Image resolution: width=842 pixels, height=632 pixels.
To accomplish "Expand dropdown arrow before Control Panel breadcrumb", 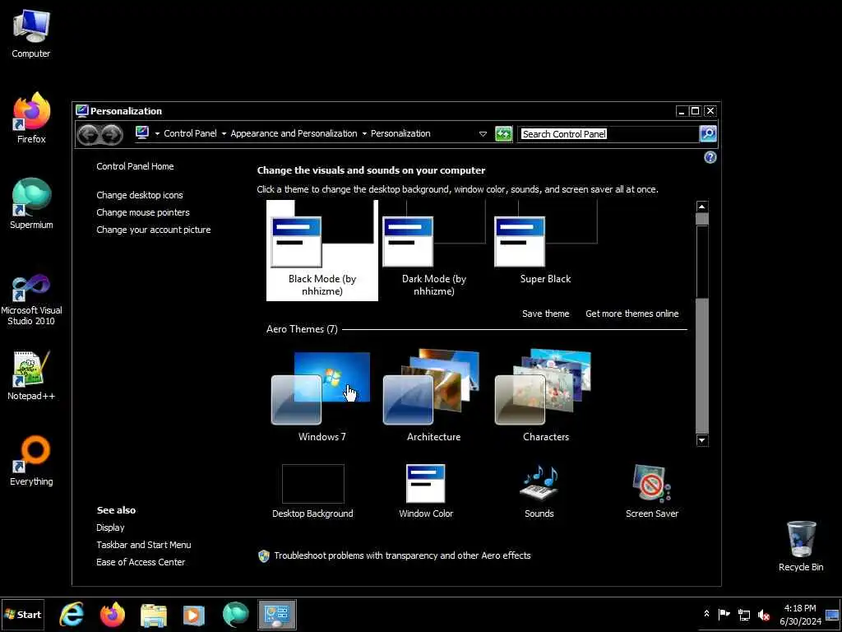I will point(157,134).
